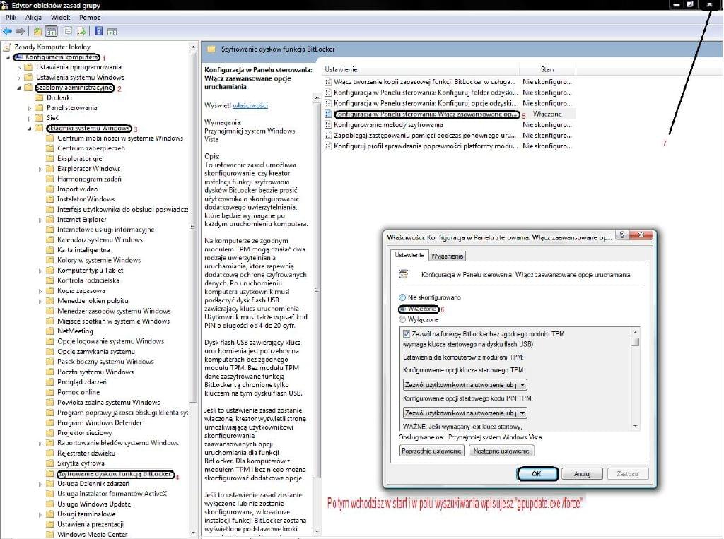Image resolution: width=724 pixels, height=539 pixels.
Task: Click the 'Następne ustawienie' button
Action: coord(501,451)
